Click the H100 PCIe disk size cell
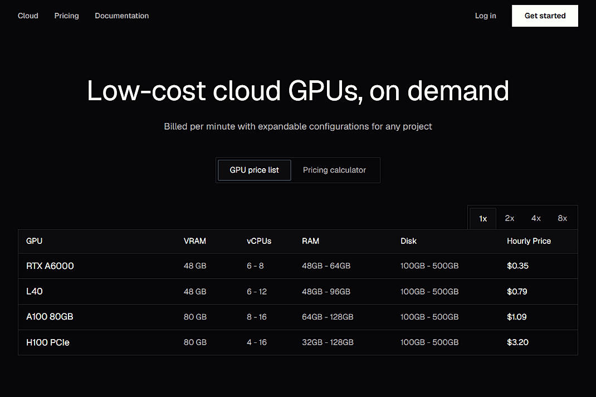596x397 pixels. coord(429,342)
